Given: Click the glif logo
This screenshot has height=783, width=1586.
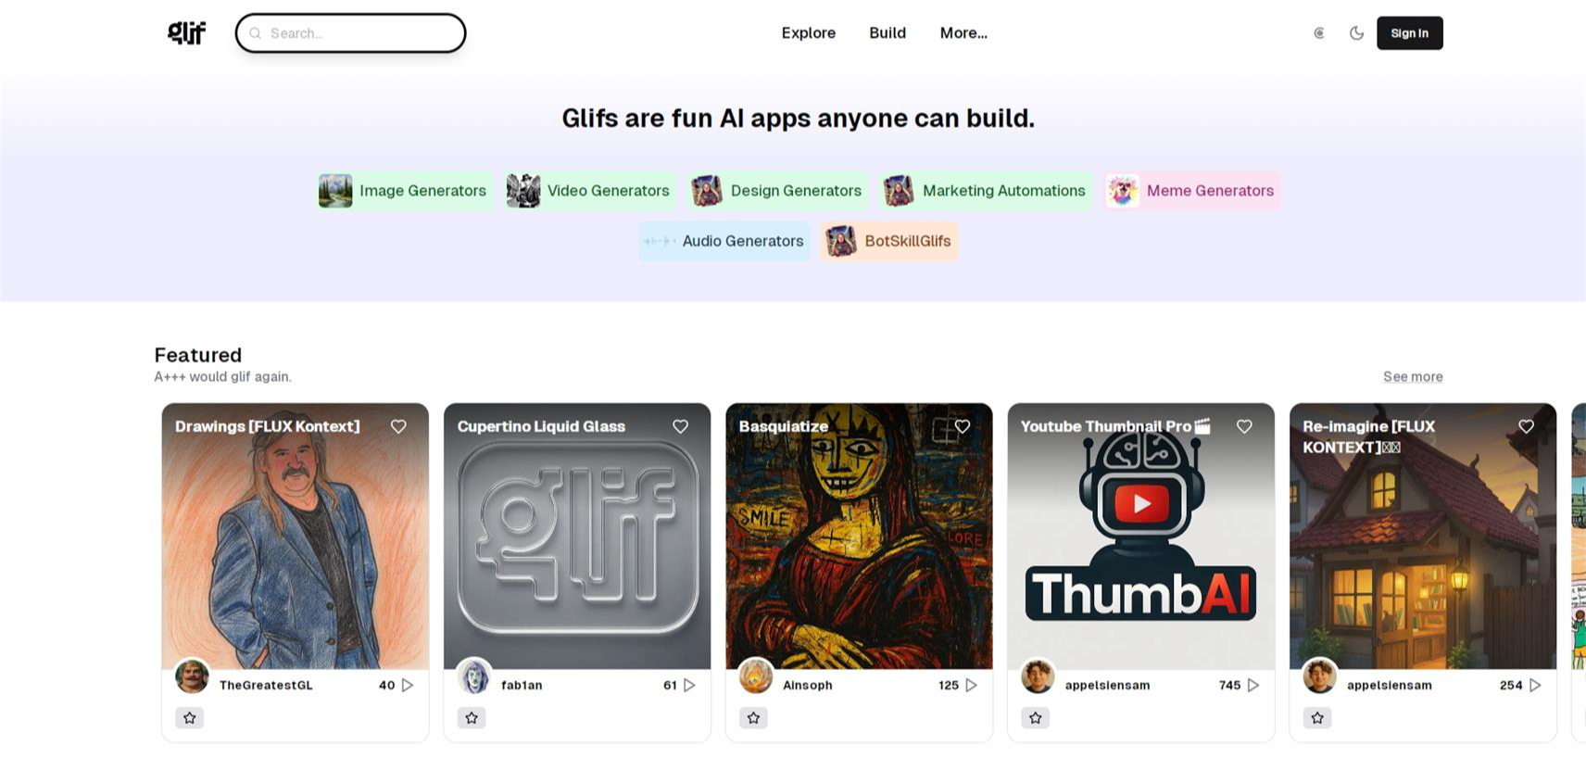Looking at the screenshot, I should pos(186,33).
